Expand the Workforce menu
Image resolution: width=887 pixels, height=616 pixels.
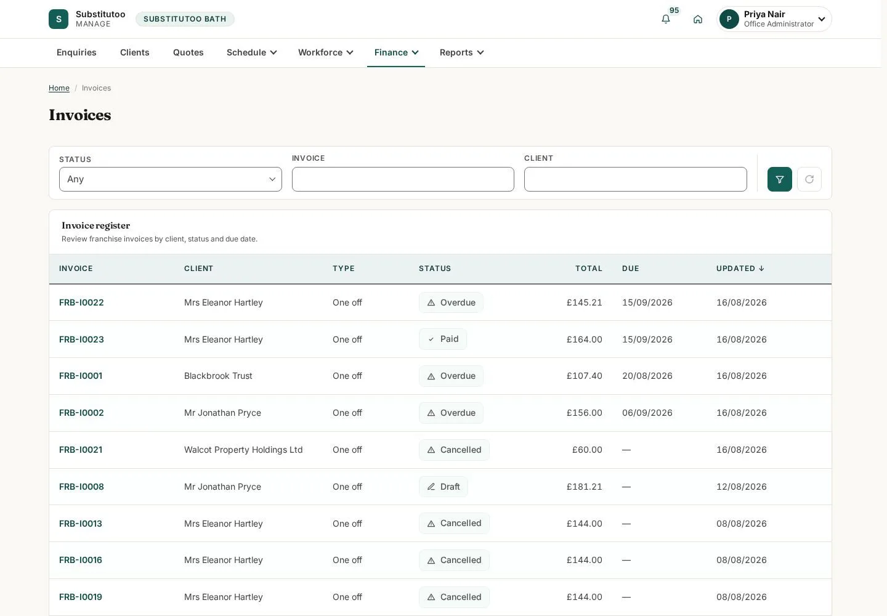click(x=326, y=52)
